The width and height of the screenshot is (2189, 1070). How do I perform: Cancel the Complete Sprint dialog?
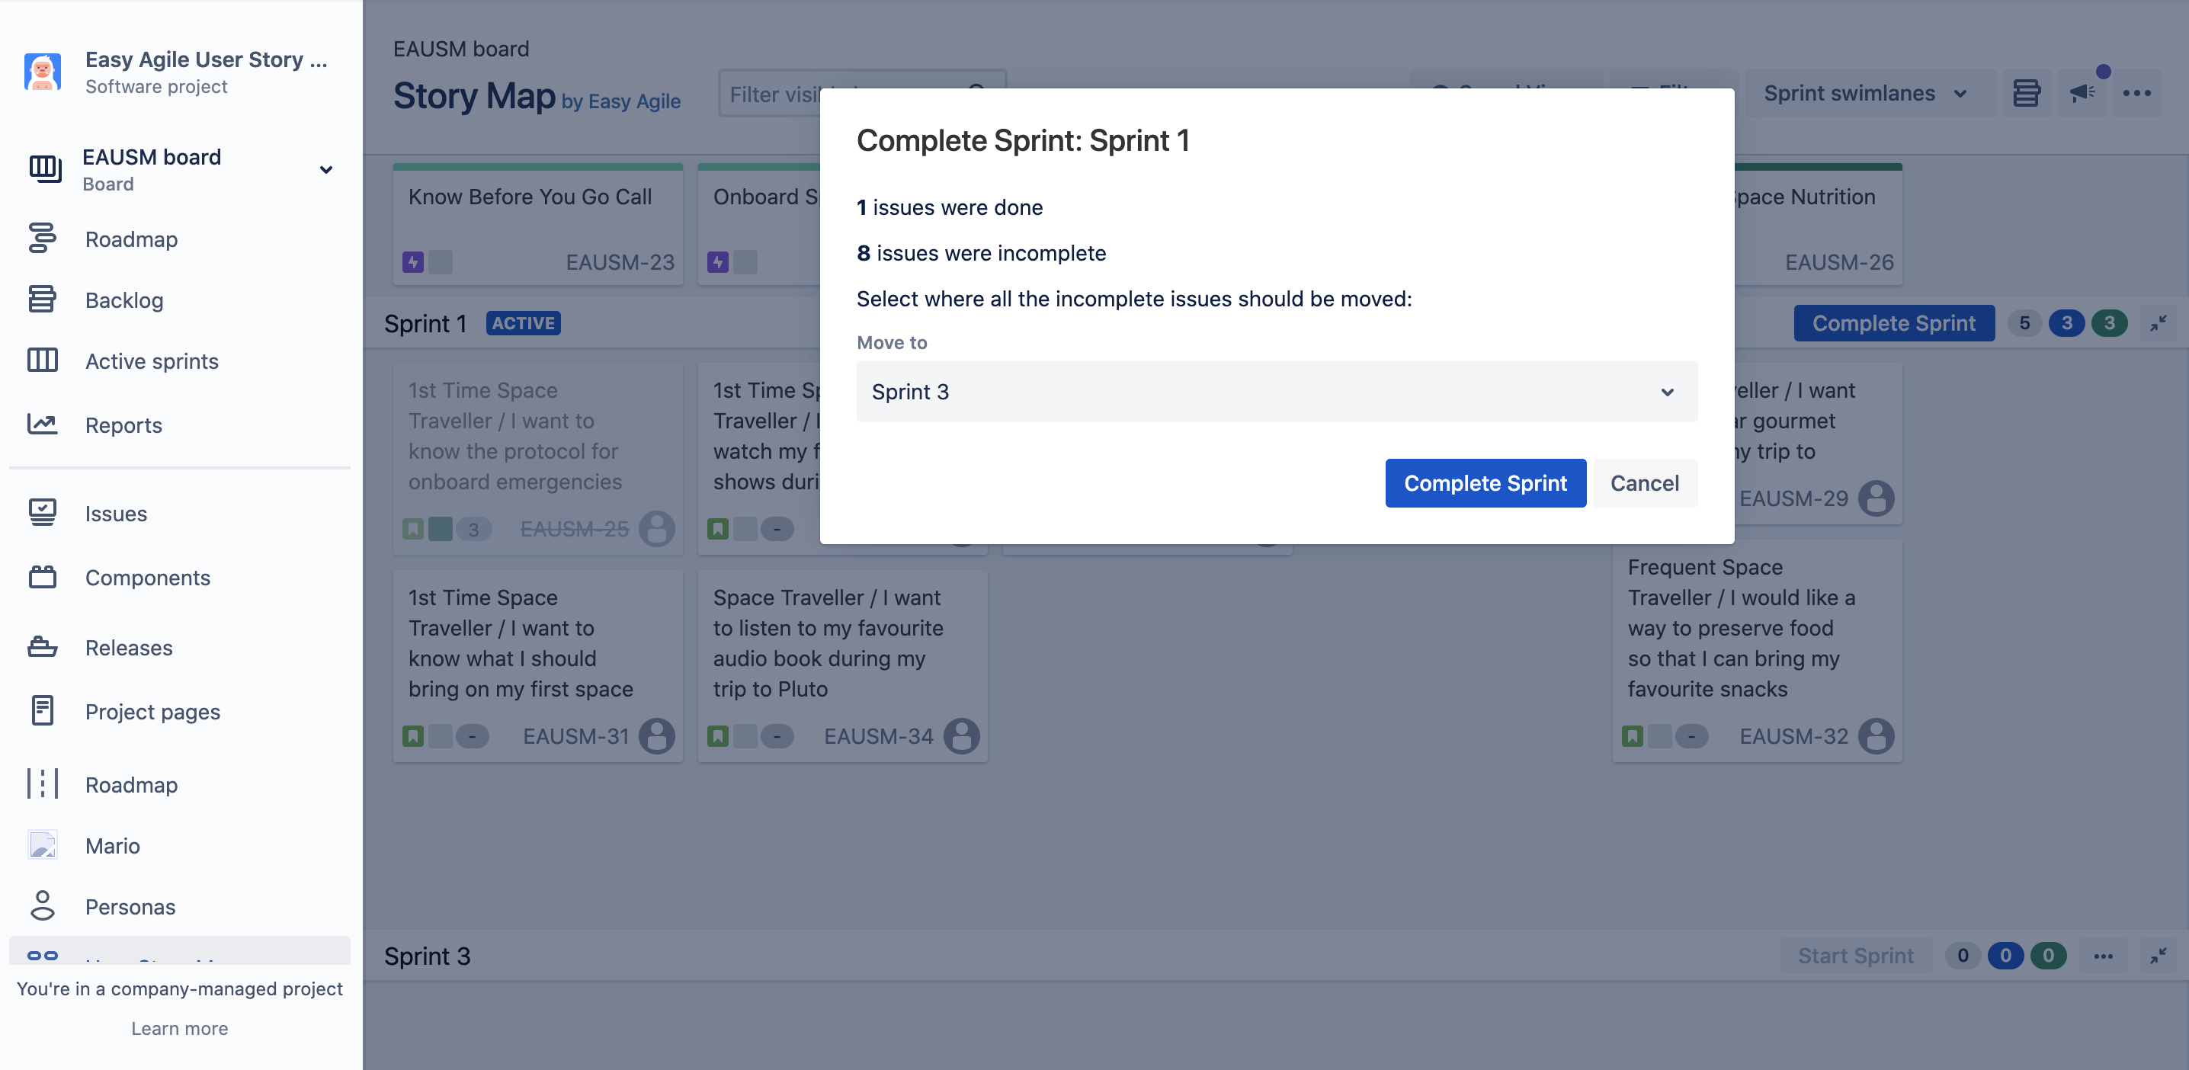pyautogui.click(x=1643, y=482)
